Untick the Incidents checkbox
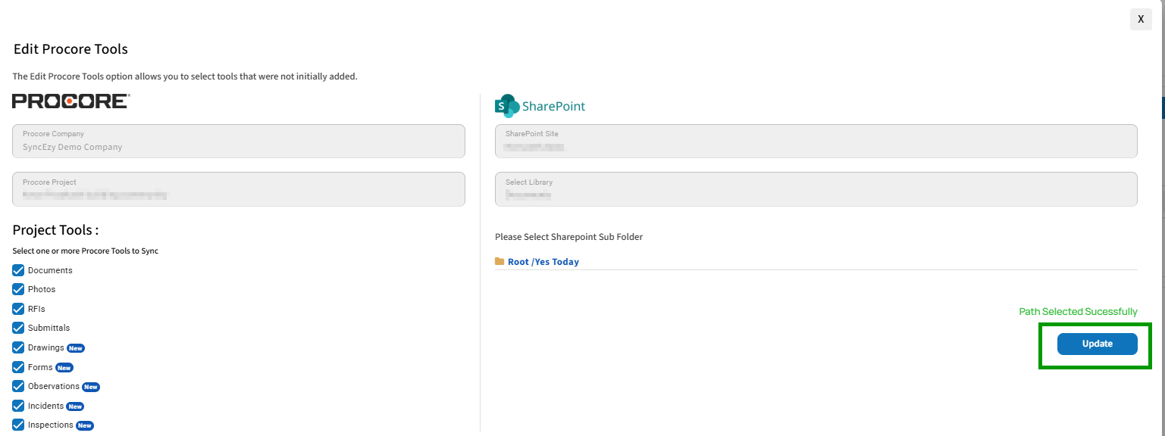1165x436 pixels. pyautogui.click(x=18, y=406)
